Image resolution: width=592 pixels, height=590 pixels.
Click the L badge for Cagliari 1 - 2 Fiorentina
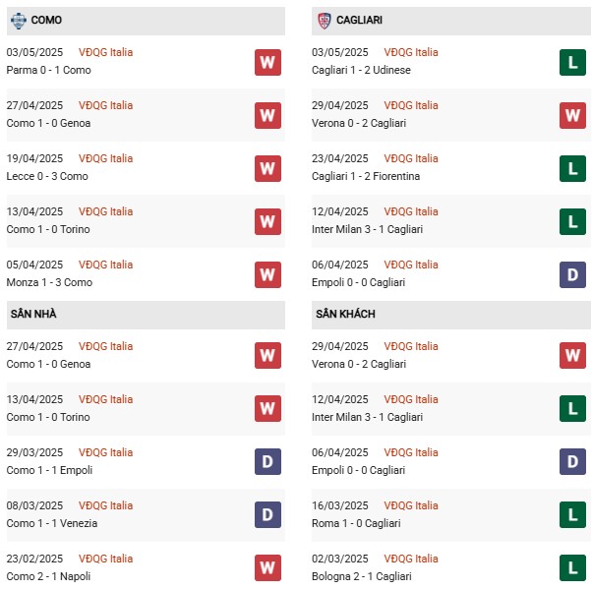572,168
